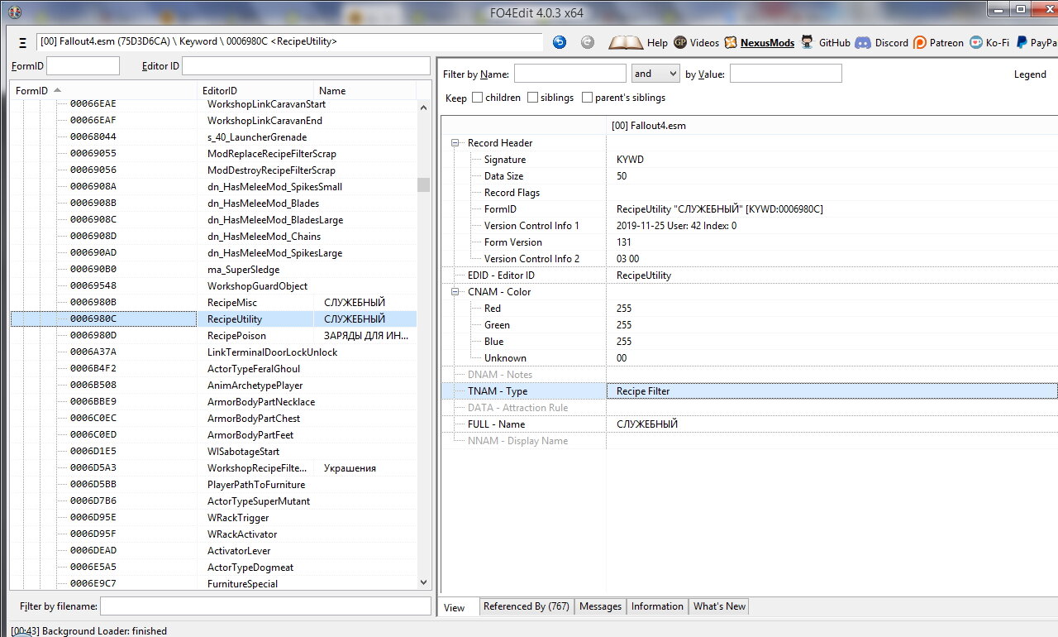This screenshot has width=1058, height=637.
Task: Open the hamburger main menu icon
Action: (21, 42)
